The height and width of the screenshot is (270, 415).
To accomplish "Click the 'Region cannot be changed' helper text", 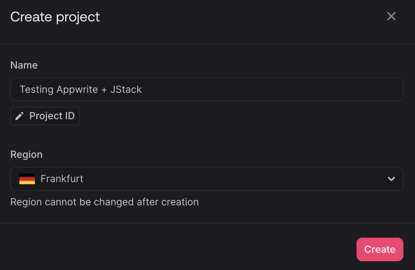I will pos(104,202).
